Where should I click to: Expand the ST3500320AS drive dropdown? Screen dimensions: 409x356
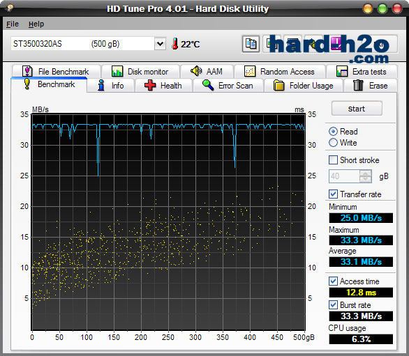click(160, 43)
